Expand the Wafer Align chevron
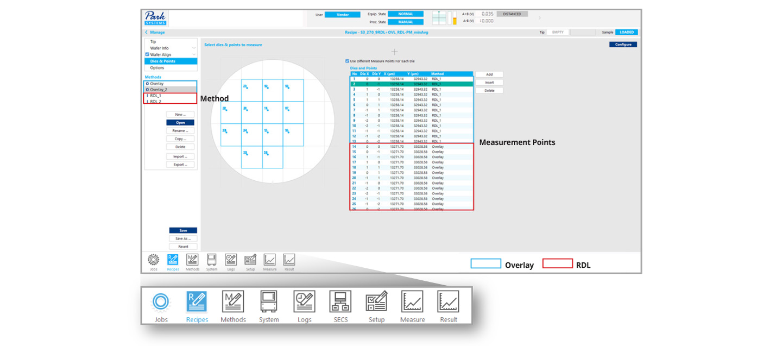 pos(194,55)
